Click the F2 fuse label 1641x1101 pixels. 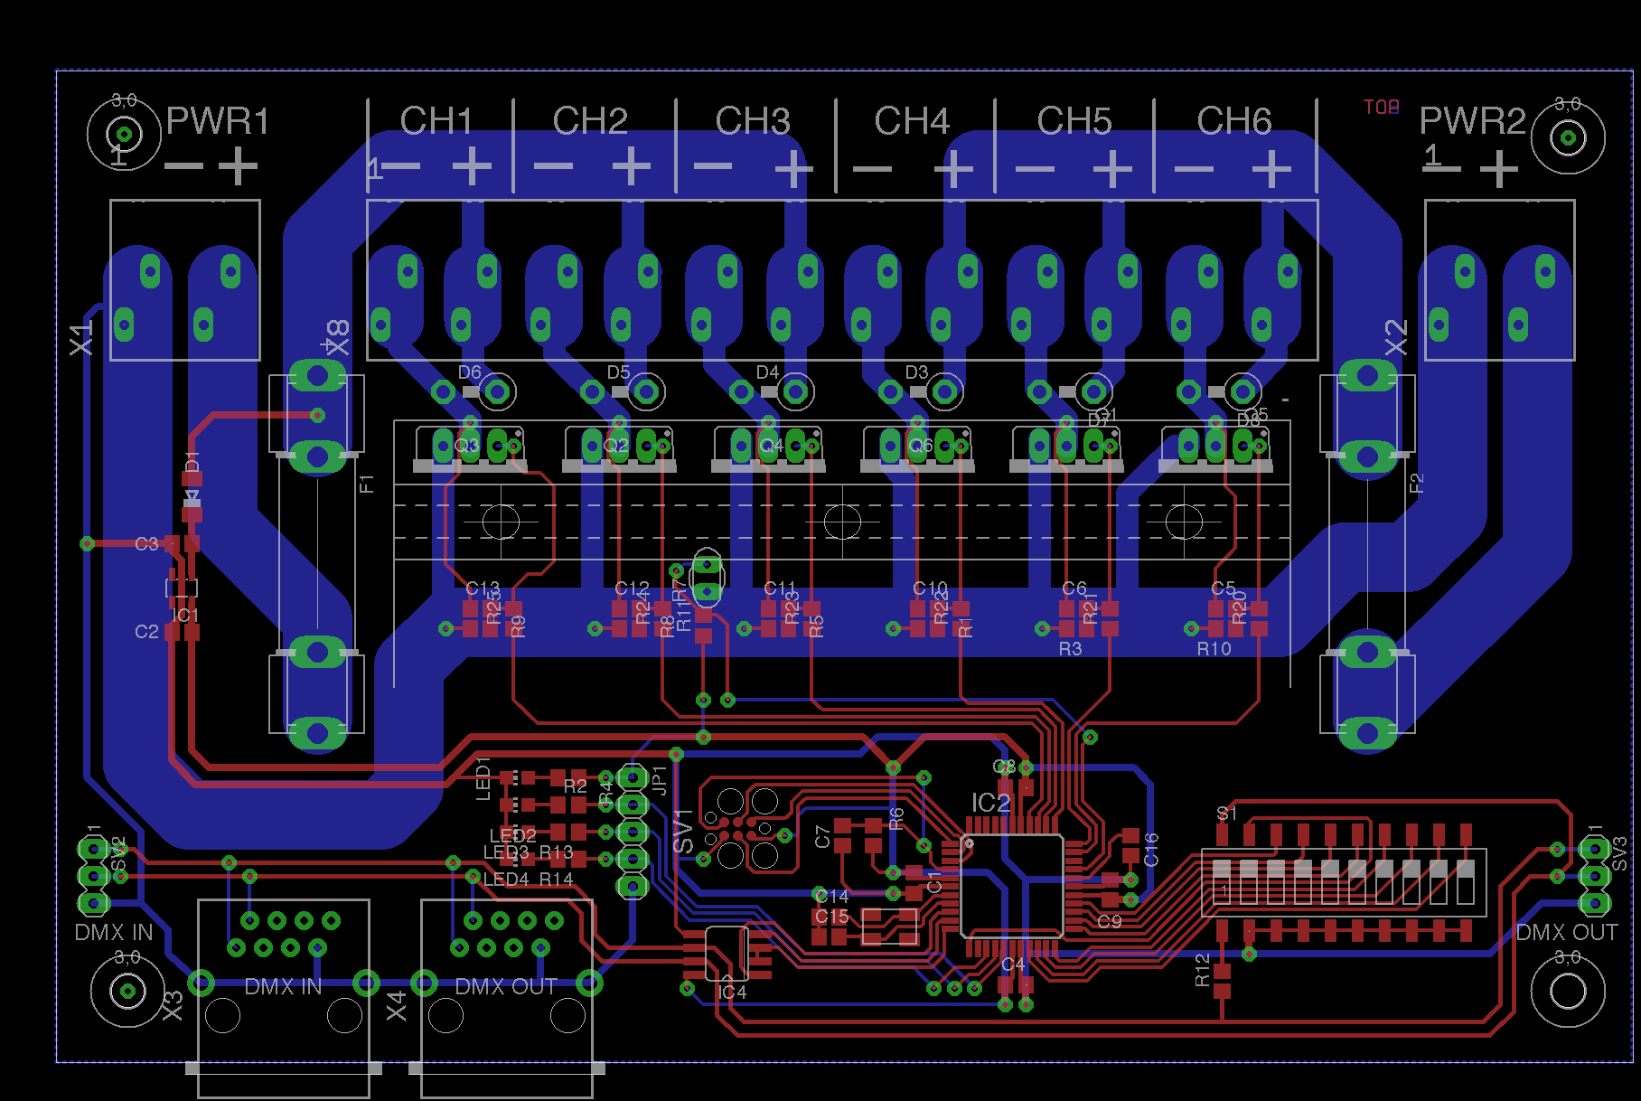point(1416,484)
